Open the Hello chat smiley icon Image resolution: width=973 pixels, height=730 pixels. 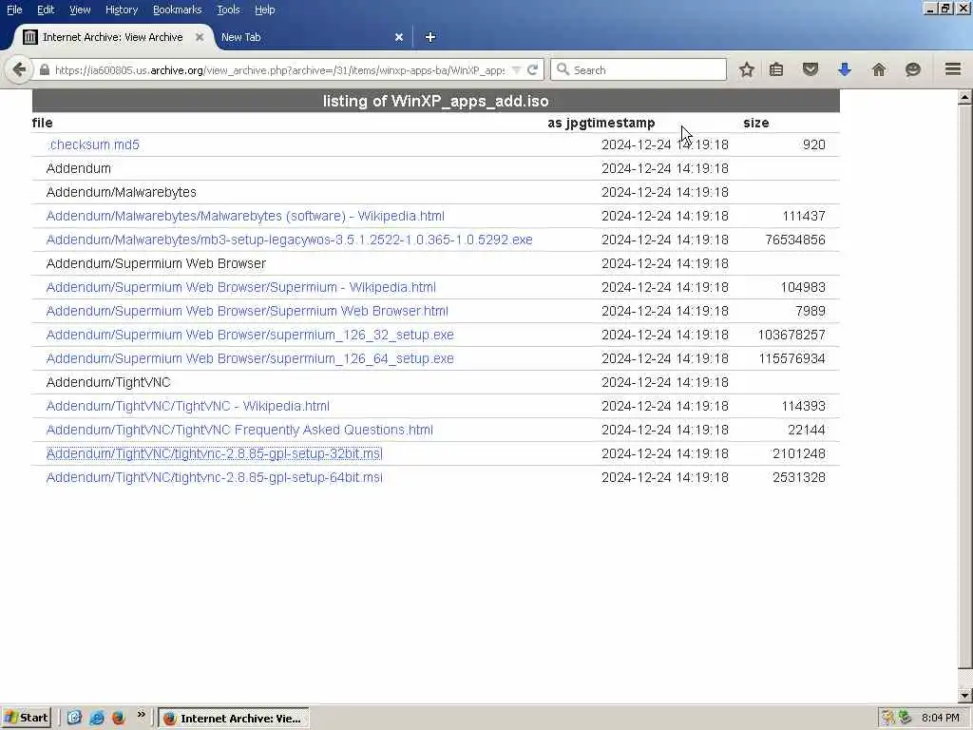click(x=912, y=69)
